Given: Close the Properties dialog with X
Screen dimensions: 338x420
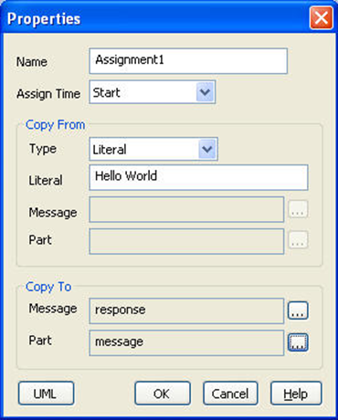Looking at the screenshot, I should tap(322, 18).
